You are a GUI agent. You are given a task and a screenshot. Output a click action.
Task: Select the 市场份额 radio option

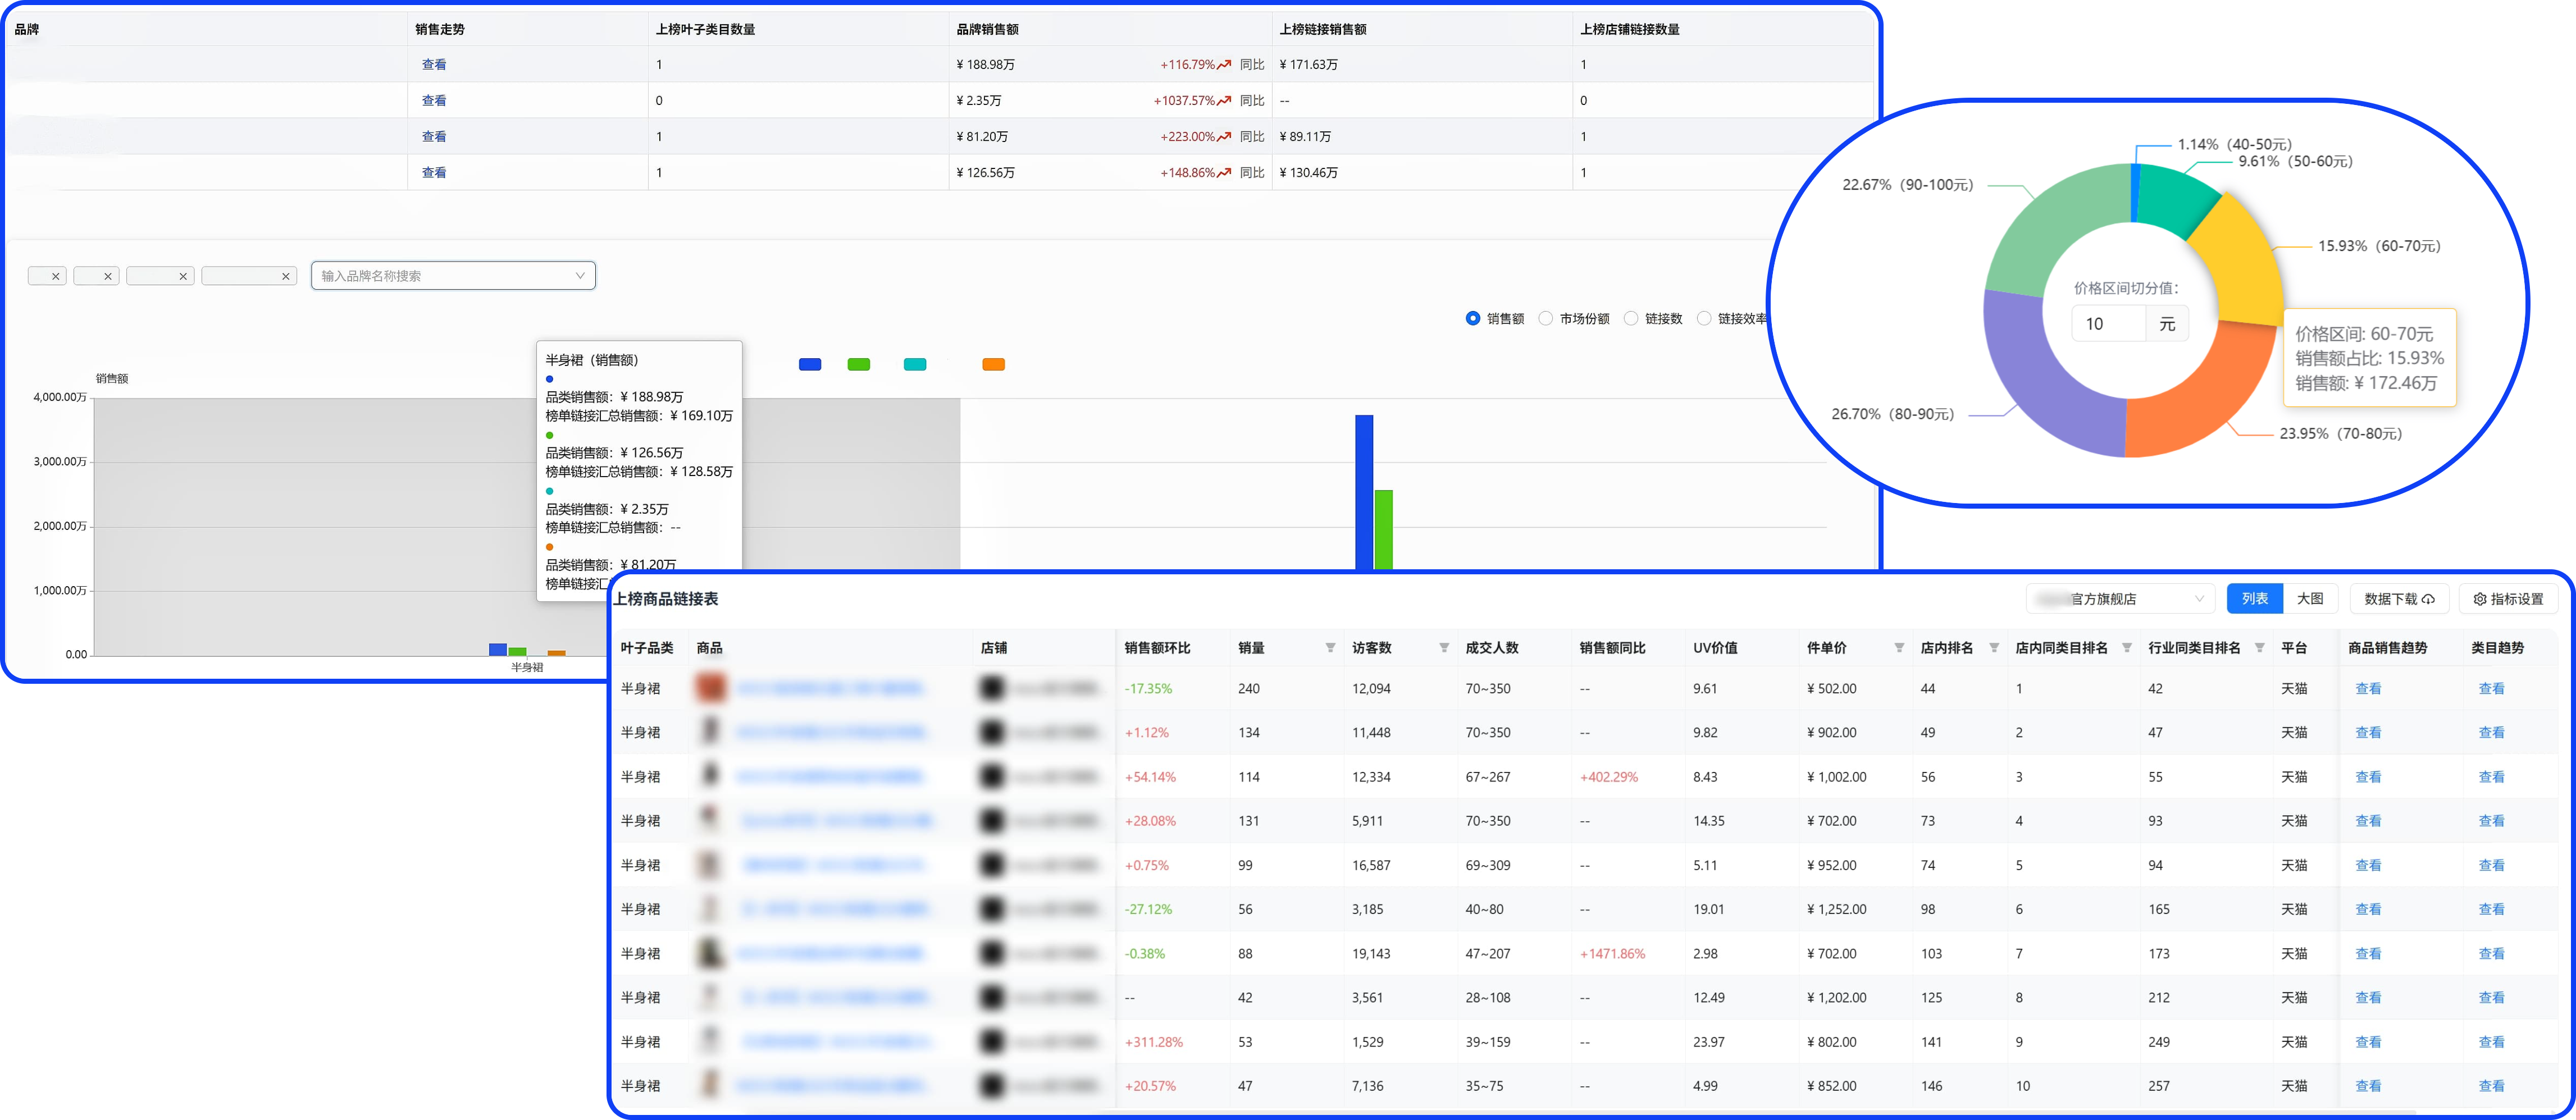coord(1546,319)
